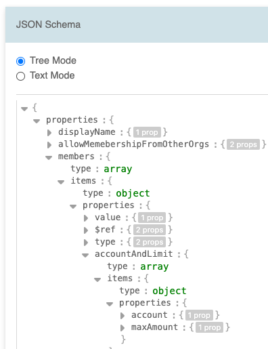
Task: Select the members key label
Action: pyautogui.click(x=76, y=157)
